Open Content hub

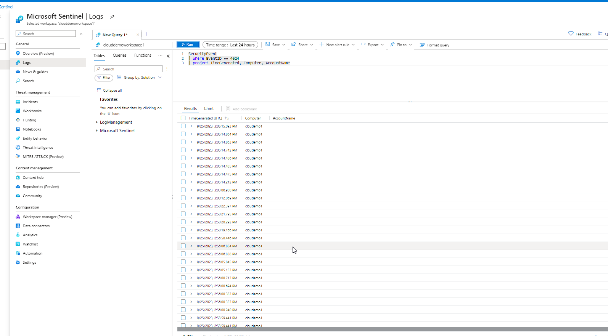point(33,178)
